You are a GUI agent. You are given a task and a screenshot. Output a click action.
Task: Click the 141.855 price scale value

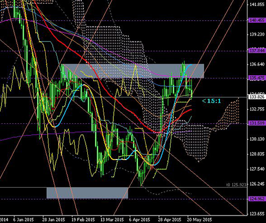257,5
